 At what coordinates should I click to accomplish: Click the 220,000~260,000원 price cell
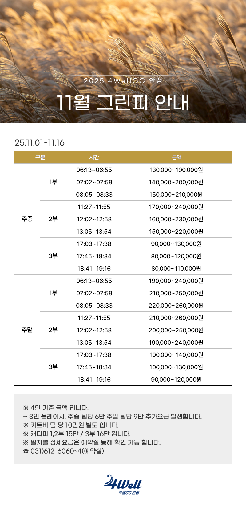(x=176, y=306)
